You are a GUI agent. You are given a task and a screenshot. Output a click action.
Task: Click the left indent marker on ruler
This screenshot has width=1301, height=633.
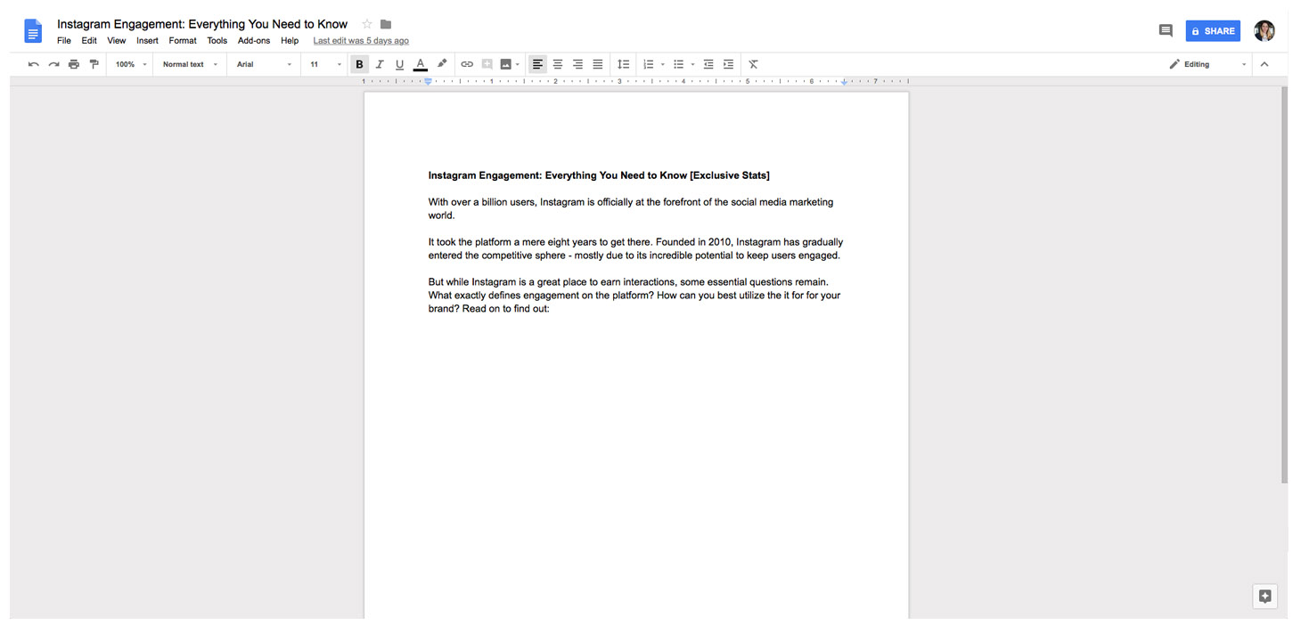428,81
